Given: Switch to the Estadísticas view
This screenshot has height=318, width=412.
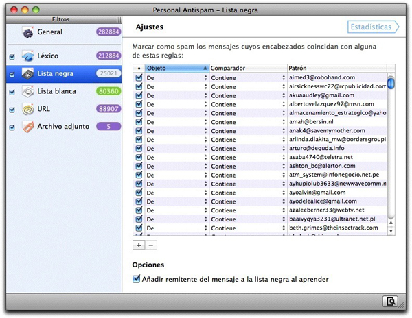Looking at the screenshot, I should tap(373, 27).
